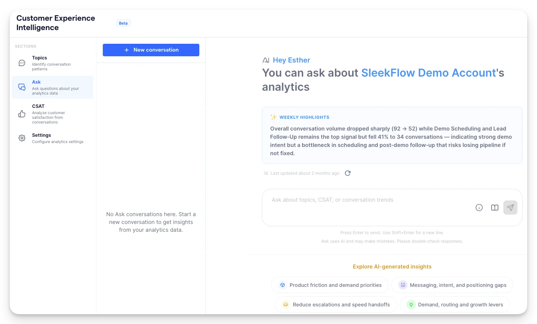Screen dimensions: 537x324
Task: Click the Topics speech bubble icon
Action: click(22, 63)
